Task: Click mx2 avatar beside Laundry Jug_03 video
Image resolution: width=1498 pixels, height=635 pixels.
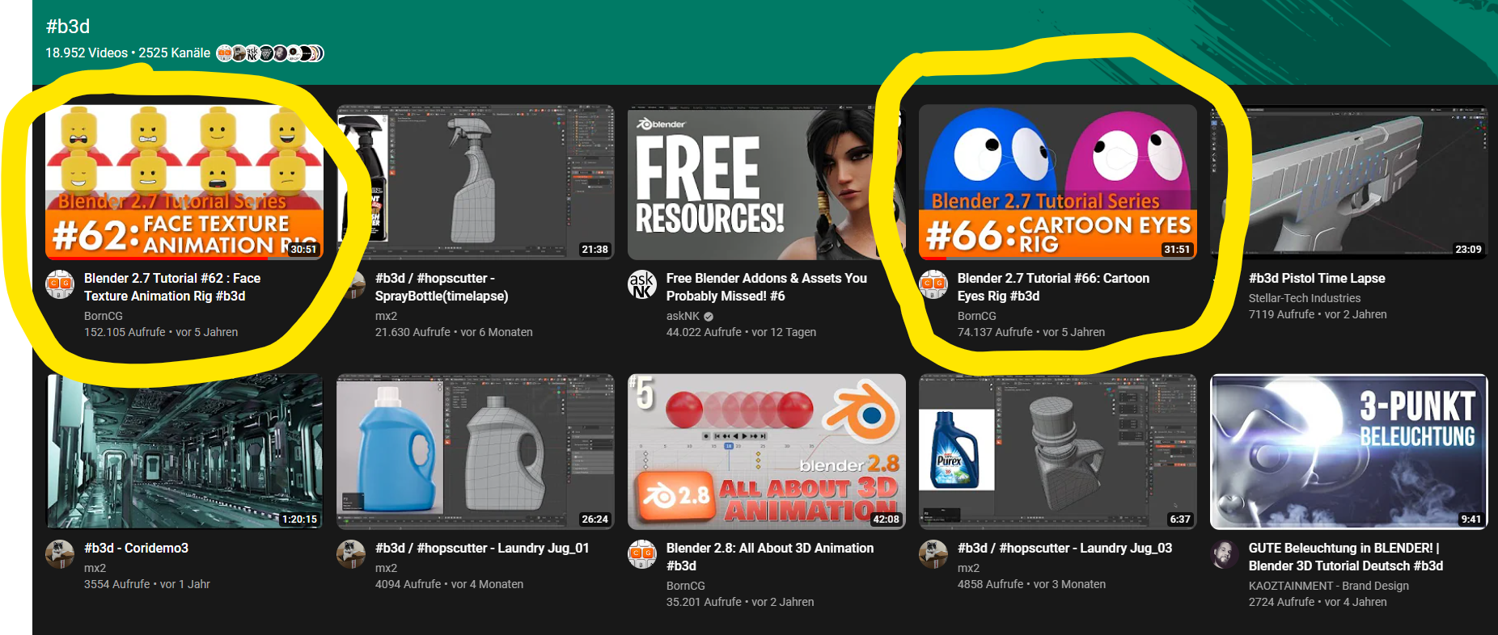Action: (933, 554)
